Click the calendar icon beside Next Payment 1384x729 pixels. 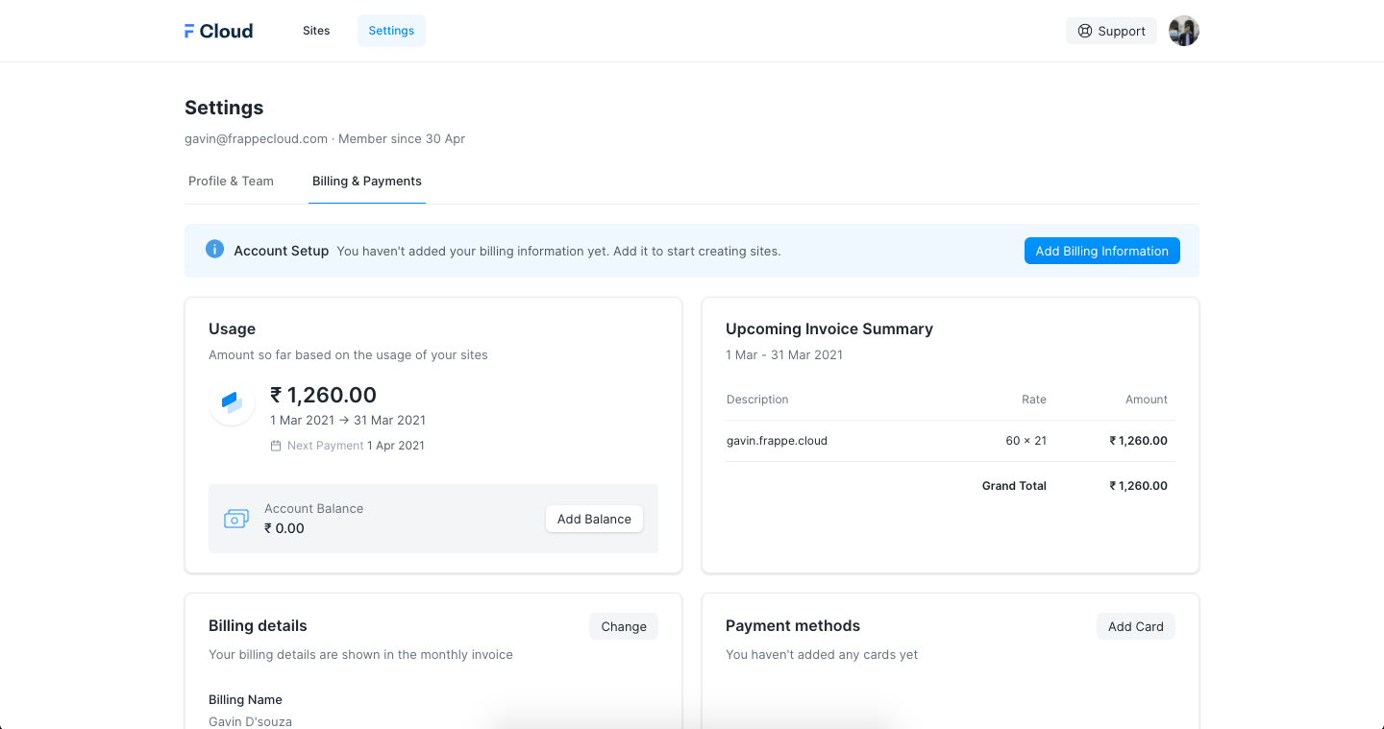tap(276, 446)
